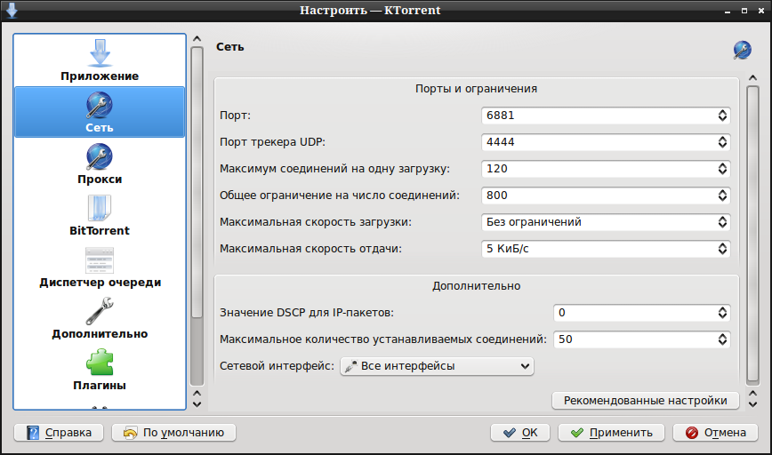Maximize the KTorrent settings window
The height and width of the screenshot is (455, 772).
point(744,11)
